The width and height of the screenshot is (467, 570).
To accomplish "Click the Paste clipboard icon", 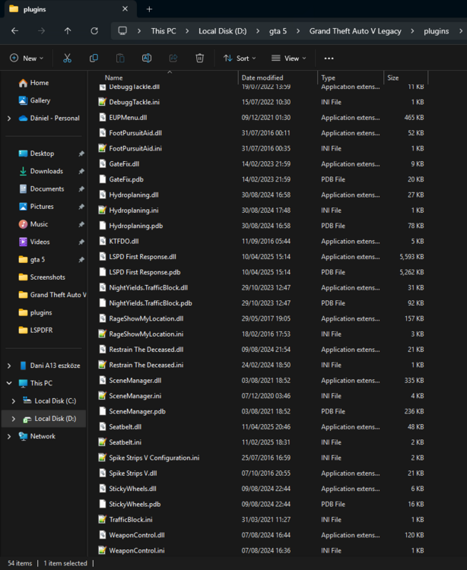I will pos(120,59).
